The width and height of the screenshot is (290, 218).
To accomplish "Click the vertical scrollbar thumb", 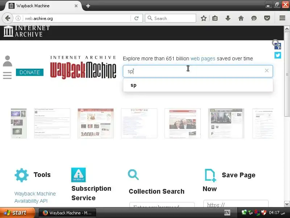I will 287,74.
